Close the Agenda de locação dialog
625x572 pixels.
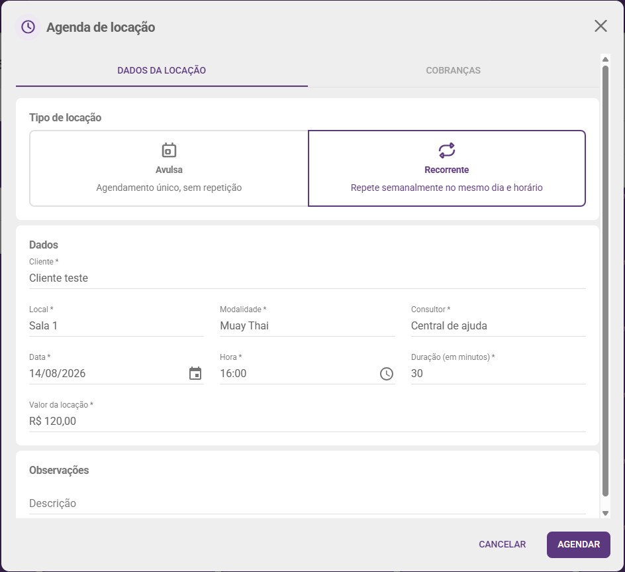click(601, 26)
